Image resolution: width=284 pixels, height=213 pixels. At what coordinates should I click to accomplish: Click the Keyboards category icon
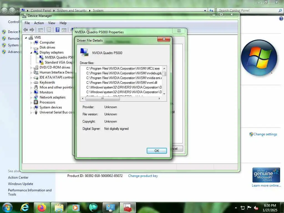36,82
